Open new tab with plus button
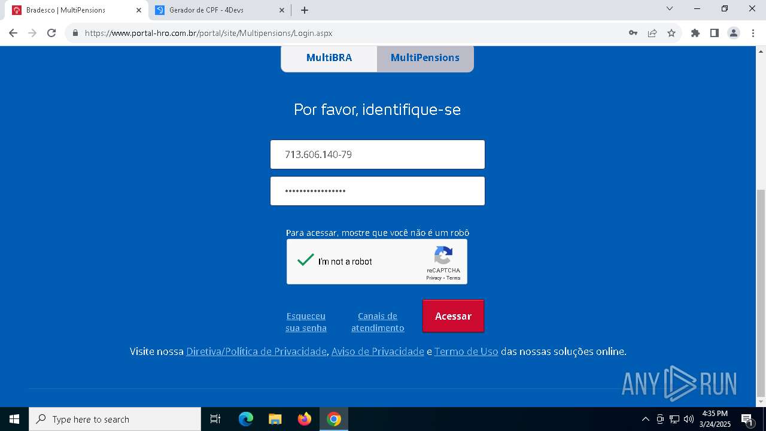 [305, 10]
